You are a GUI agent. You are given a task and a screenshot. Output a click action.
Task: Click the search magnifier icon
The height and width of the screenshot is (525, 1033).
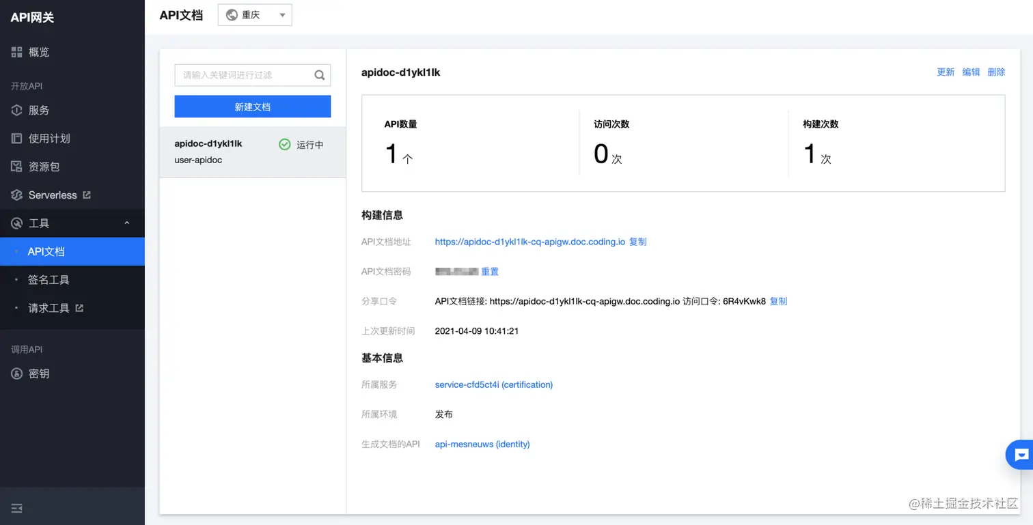pyautogui.click(x=319, y=75)
